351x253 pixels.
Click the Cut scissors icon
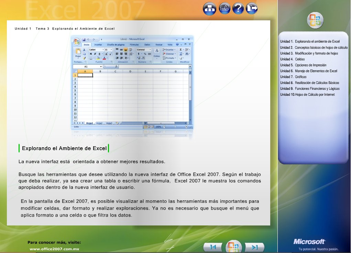point(84,50)
